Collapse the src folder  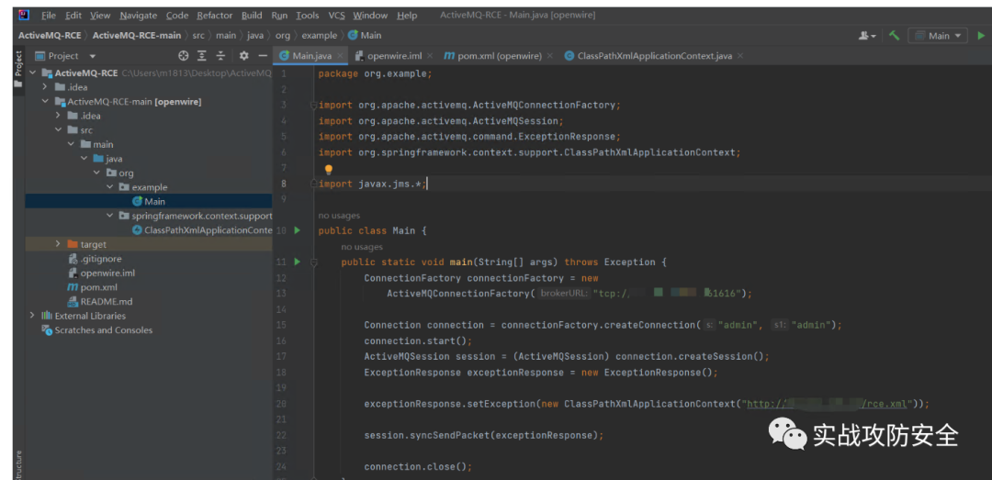[58, 129]
